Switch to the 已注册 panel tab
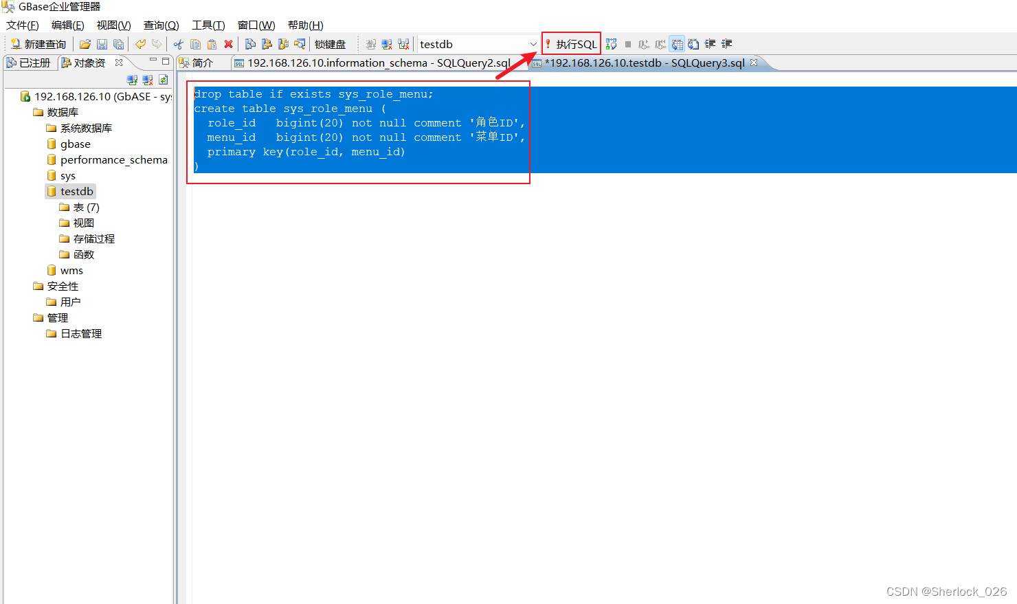The width and height of the screenshot is (1017, 604). click(30, 62)
